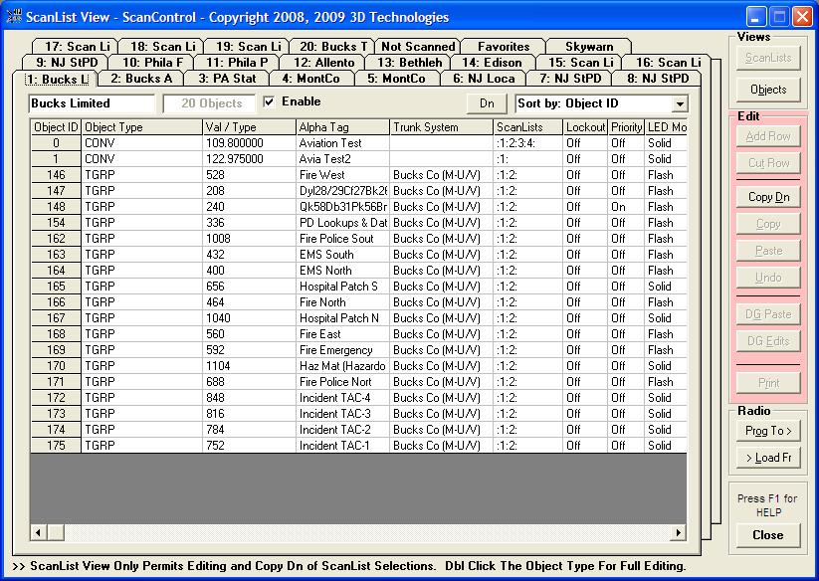Viewport: 819px width, 581px height.
Task: Click the Val / Type column header
Action: [x=249, y=127]
